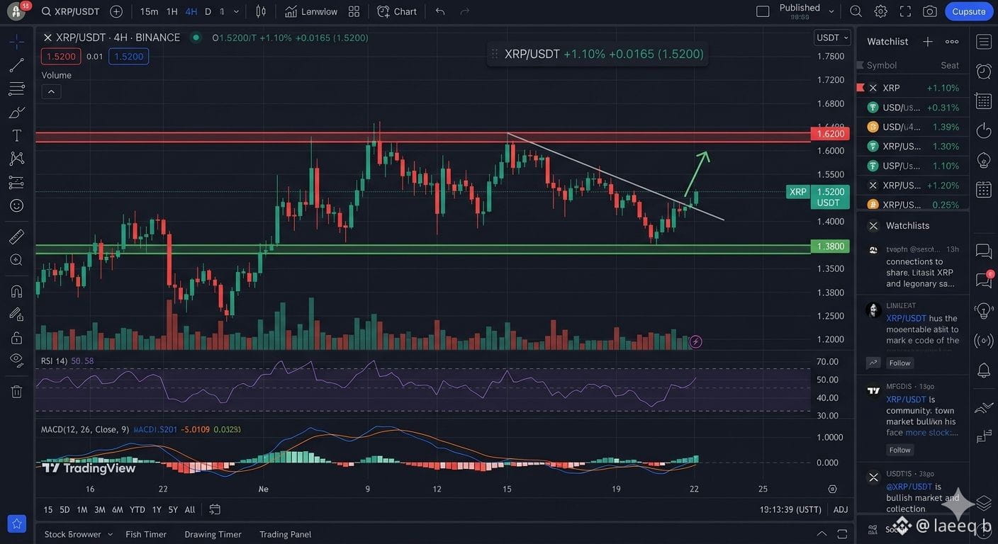Image resolution: width=998 pixels, height=544 pixels.
Task: Switch chart to fullscreen mode
Action: click(x=905, y=11)
